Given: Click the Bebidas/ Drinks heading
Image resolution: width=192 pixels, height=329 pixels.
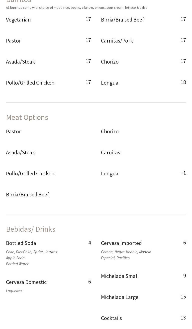Looking at the screenshot, I should click(x=31, y=229).
